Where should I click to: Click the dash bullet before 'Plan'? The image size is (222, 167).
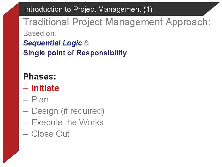point(26,100)
